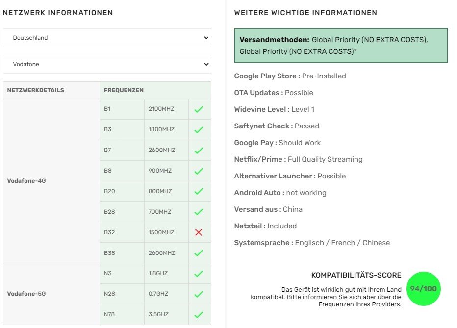Click the green check next to B7
The height and width of the screenshot is (328, 457).
(199, 151)
